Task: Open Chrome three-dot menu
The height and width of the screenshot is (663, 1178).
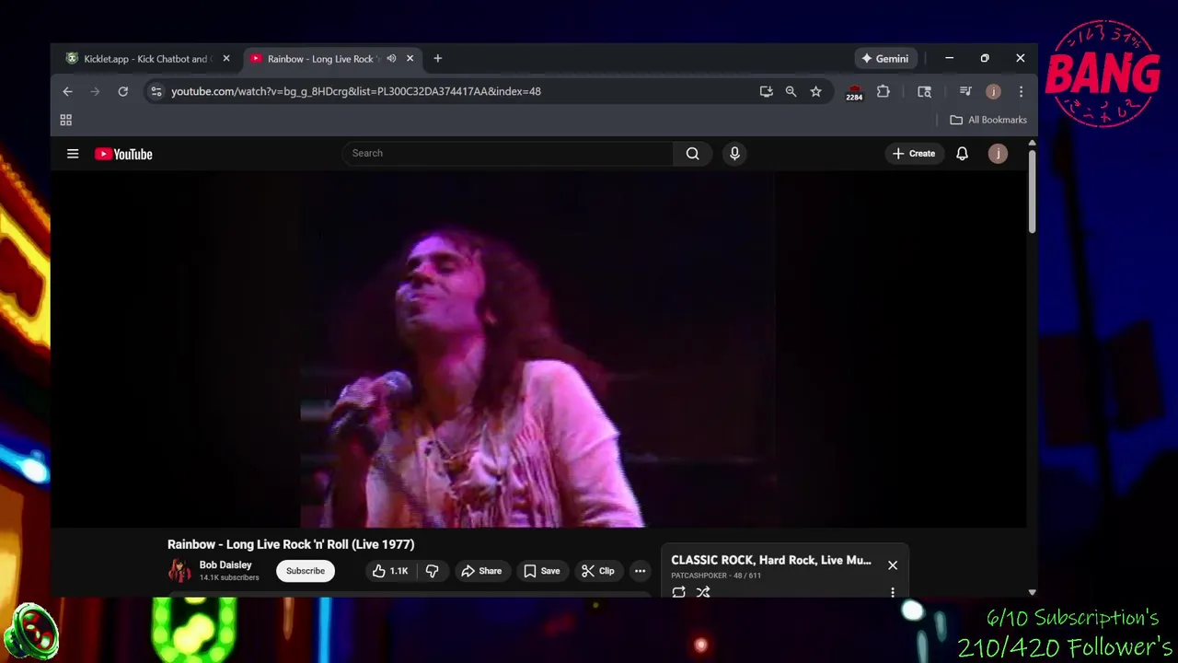Action: tap(1021, 91)
